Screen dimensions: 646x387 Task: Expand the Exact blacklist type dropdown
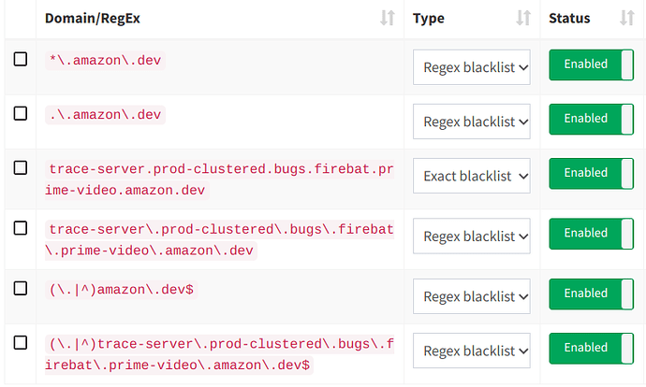(472, 175)
